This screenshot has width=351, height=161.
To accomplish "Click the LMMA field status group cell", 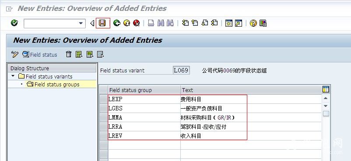I will pos(144,117).
